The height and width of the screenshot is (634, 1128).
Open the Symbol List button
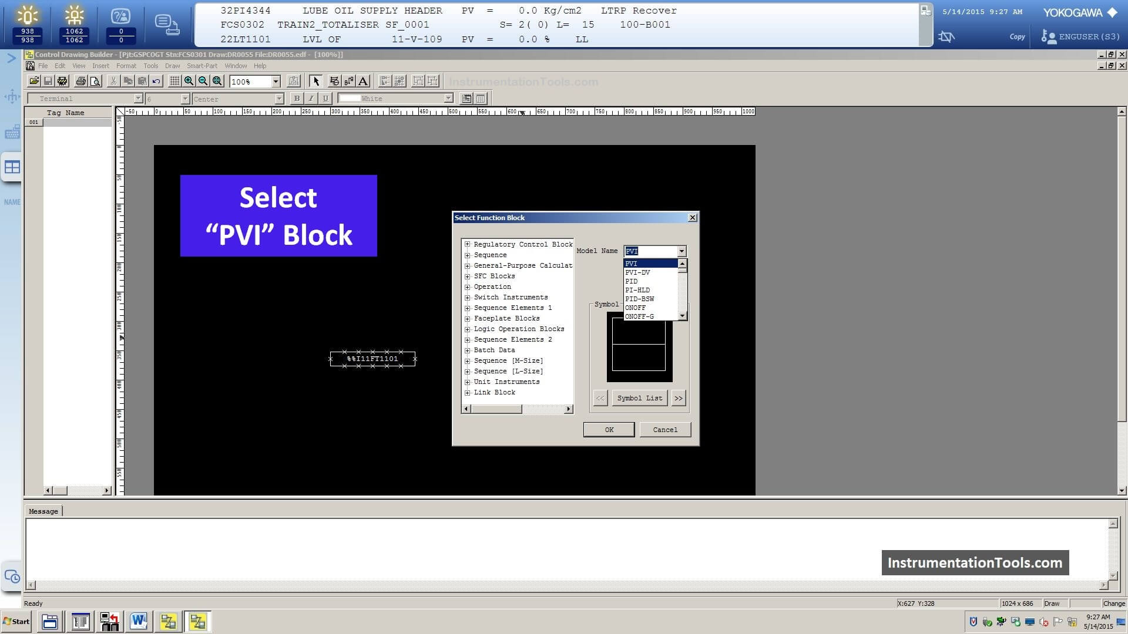coord(639,398)
